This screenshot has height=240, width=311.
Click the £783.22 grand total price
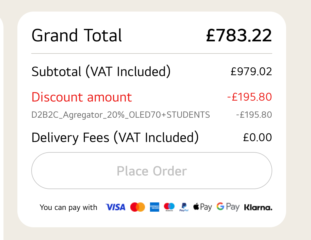[239, 36]
